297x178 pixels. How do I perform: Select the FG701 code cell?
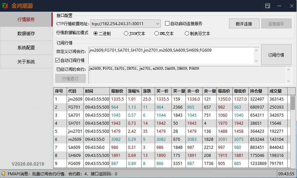(x=75, y=107)
